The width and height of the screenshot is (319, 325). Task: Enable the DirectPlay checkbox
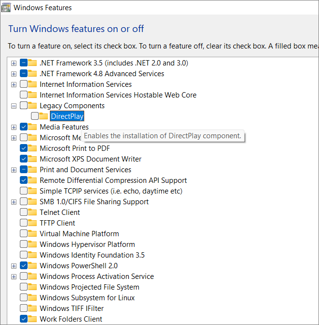tap(35, 116)
